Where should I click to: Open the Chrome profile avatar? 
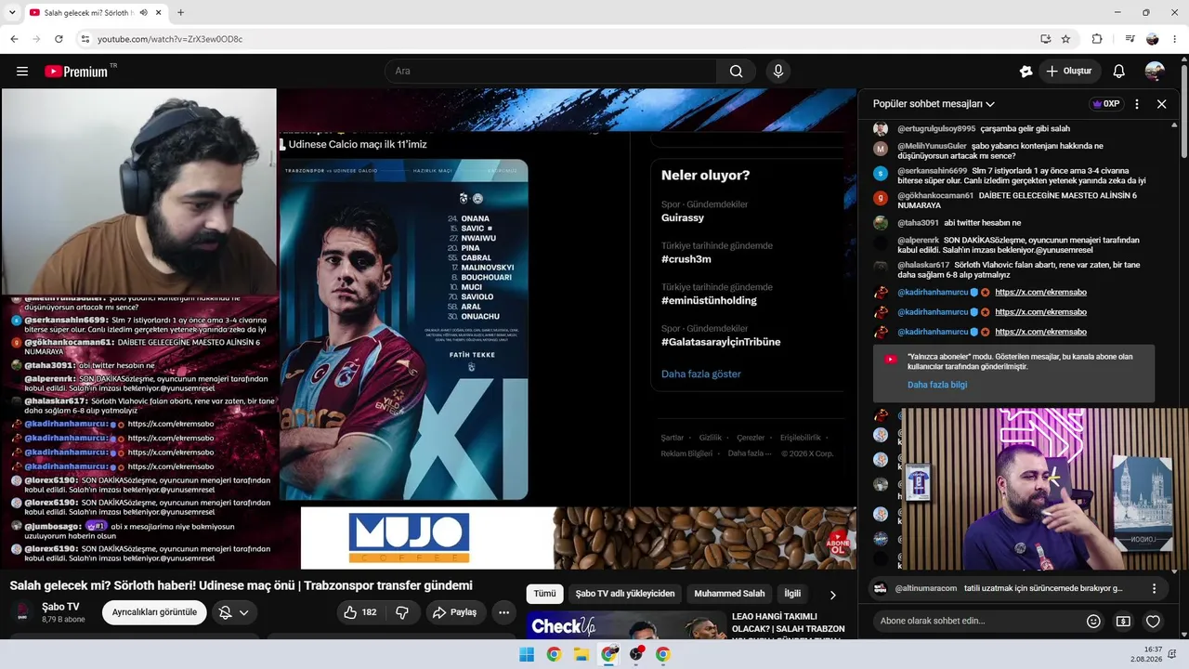coord(1153,39)
